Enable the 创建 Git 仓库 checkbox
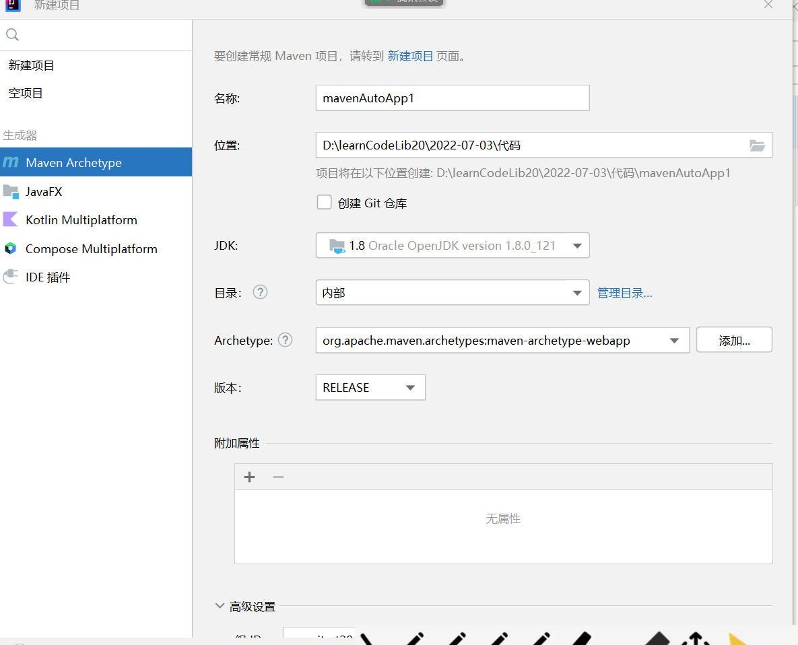The image size is (798, 645). pyautogui.click(x=324, y=203)
